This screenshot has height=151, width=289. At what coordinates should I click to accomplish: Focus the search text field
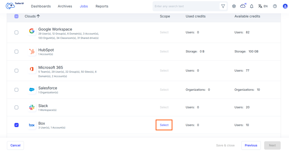(x=186, y=6)
